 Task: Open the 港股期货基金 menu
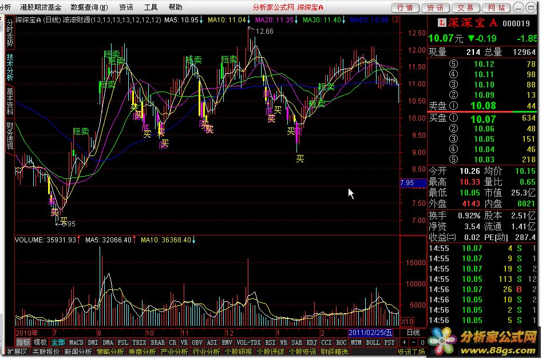click(x=41, y=7)
